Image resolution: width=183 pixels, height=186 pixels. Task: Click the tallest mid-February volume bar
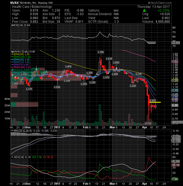[x=100, y=115]
